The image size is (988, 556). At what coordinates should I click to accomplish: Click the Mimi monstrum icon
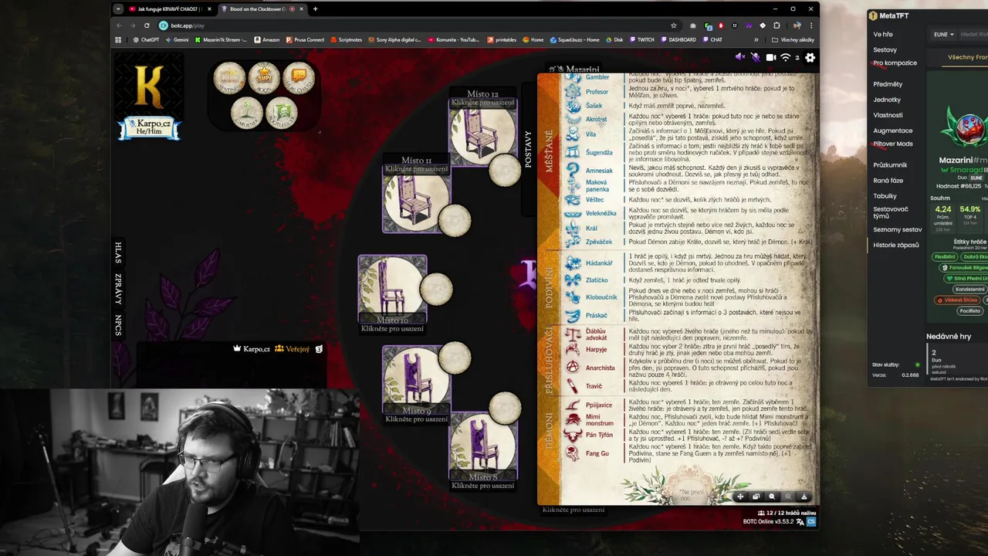(x=574, y=420)
